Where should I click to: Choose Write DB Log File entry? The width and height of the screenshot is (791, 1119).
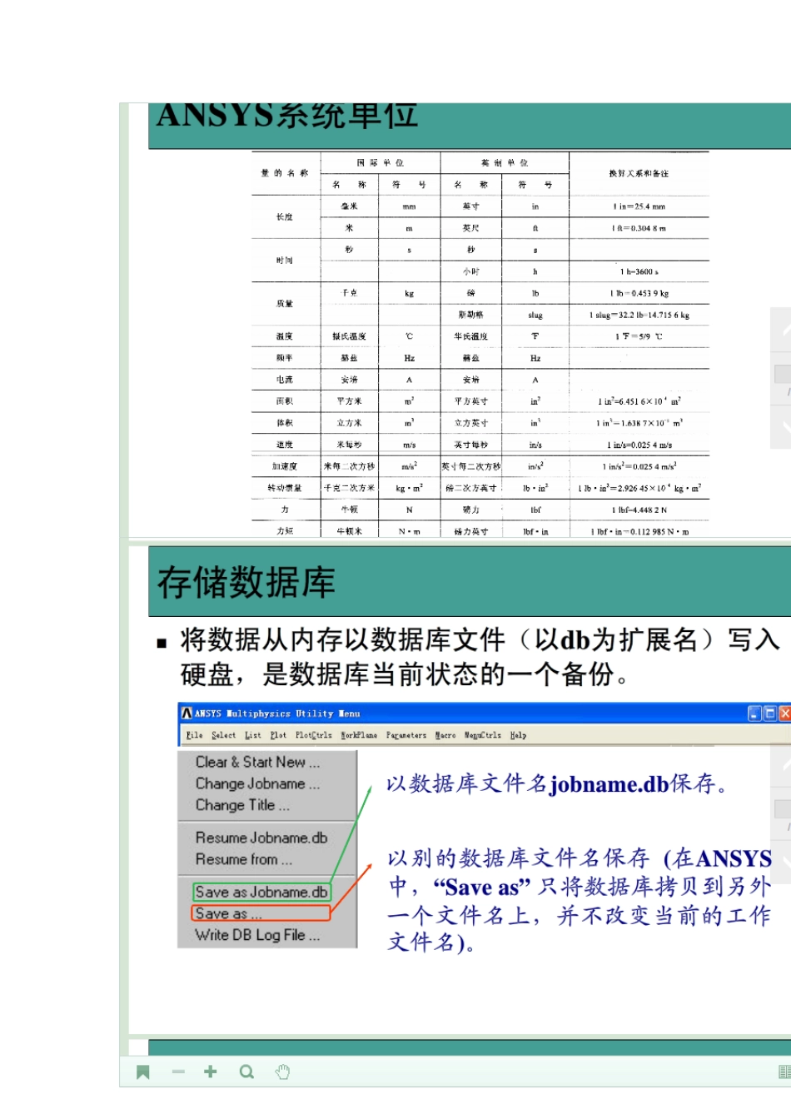pos(257,935)
